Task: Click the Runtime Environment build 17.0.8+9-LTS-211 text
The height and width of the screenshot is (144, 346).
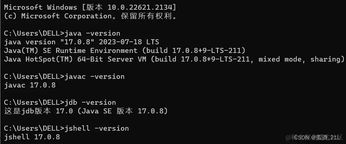Action: click(194, 50)
